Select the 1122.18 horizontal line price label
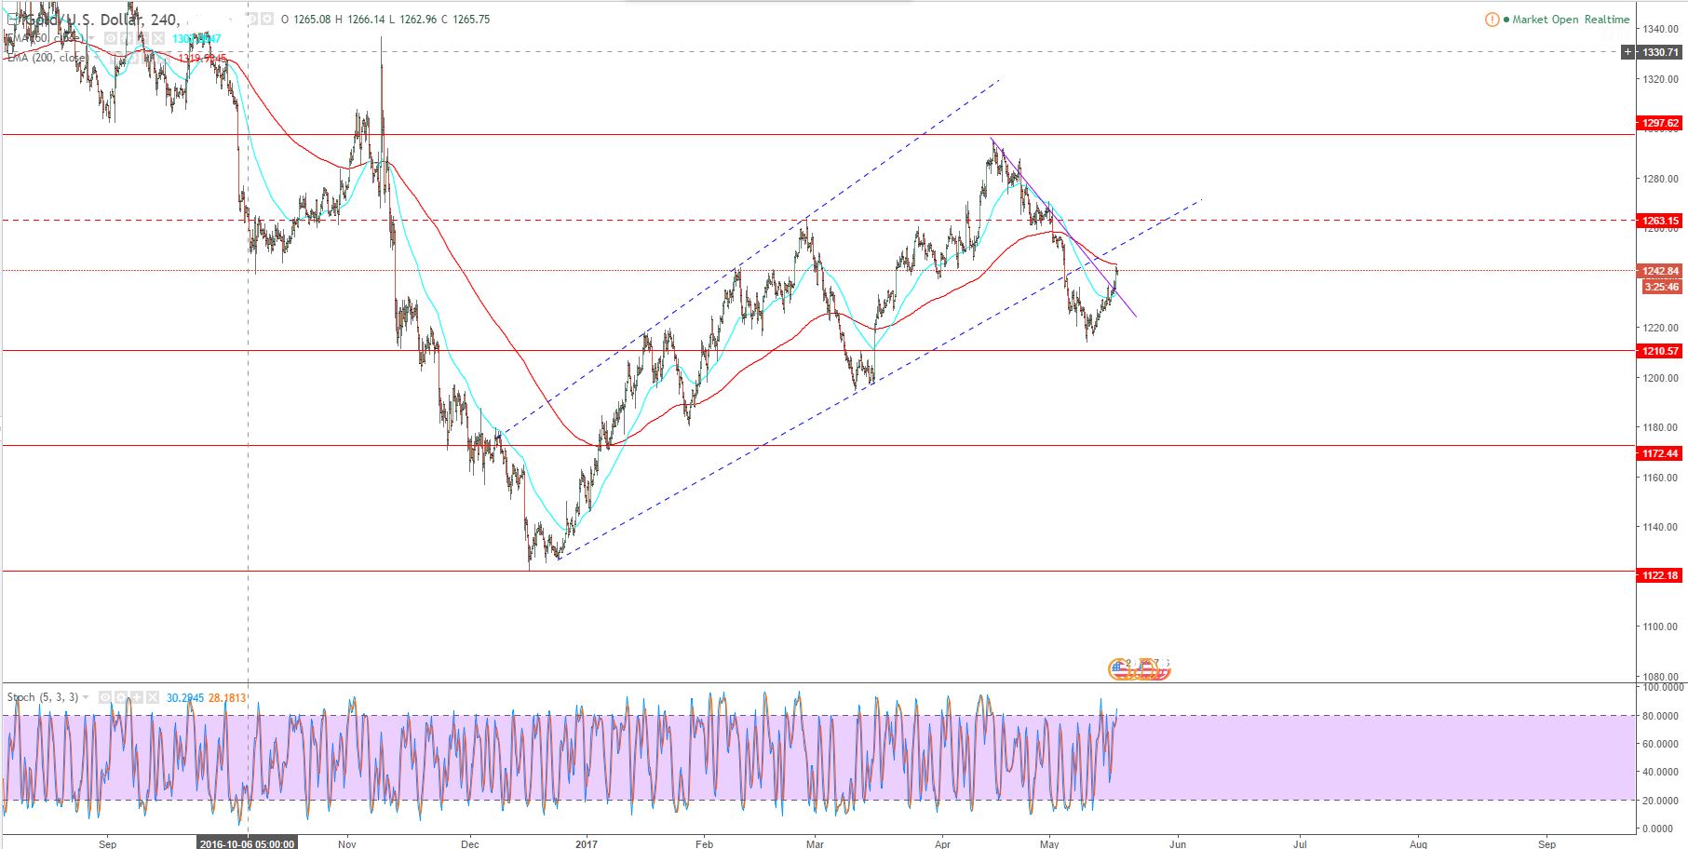The width and height of the screenshot is (1688, 849). (x=1660, y=575)
